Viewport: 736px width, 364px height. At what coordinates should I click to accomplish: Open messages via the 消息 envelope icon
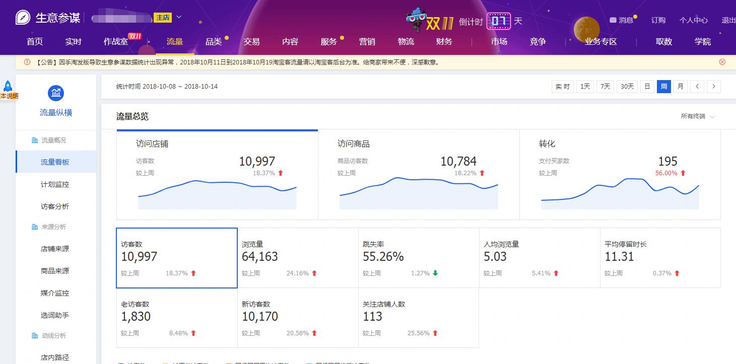point(613,20)
